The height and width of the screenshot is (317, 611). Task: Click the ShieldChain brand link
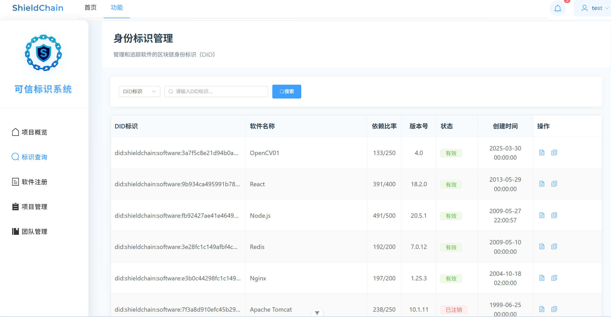click(x=38, y=8)
